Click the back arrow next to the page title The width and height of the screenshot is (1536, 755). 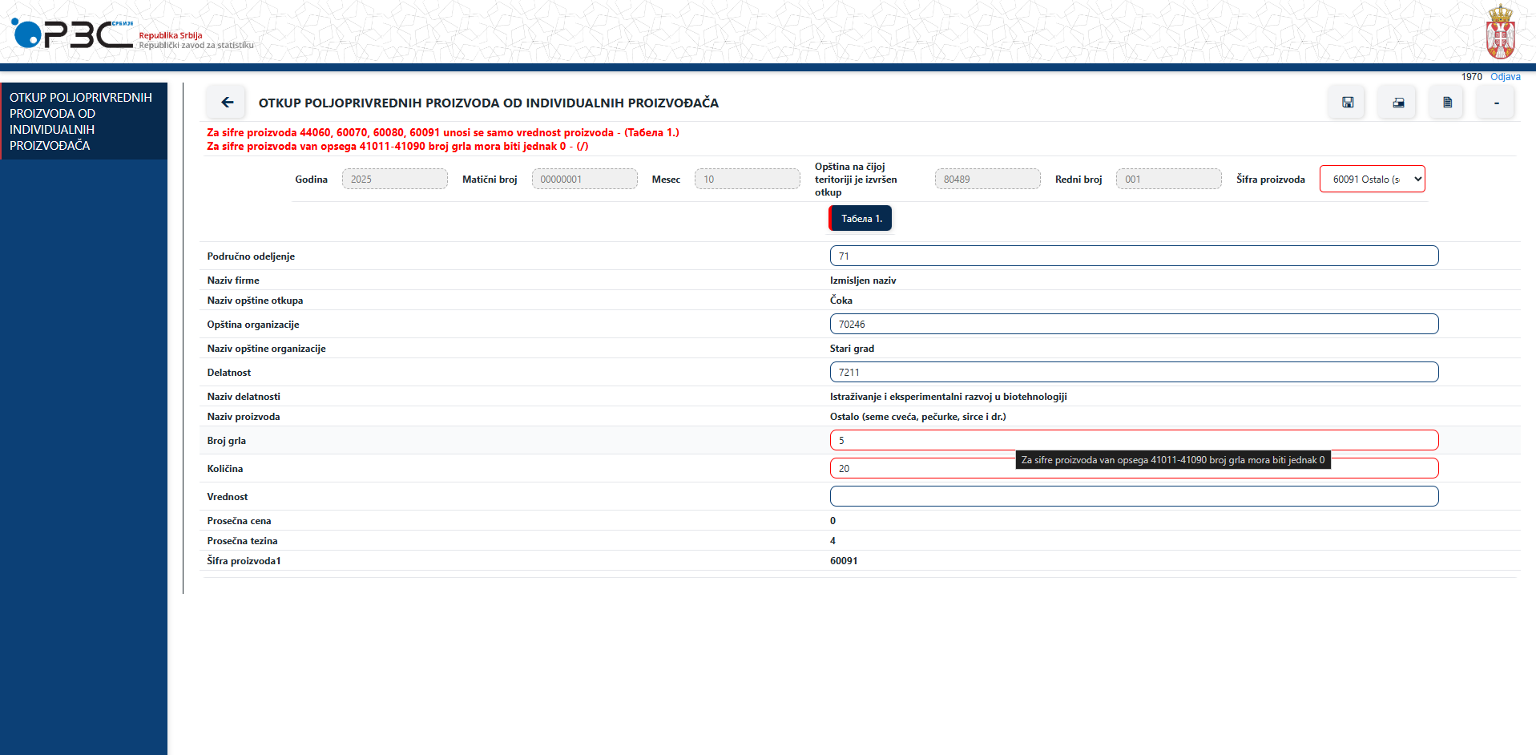pyautogui.click(x=227, y=102)
